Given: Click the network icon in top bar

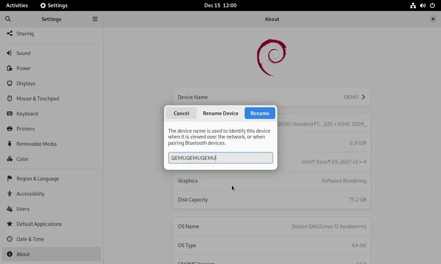Looking at the screenshot, I should 413,5.
